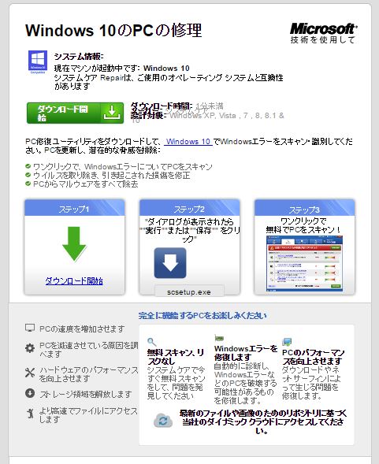The height and width of the screenshot is (464, 379).
Task: Click the running figure icon for faster file access
Action: coord(30,414)
